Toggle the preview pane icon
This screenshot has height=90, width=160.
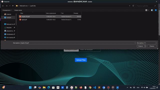pos(152,10)
